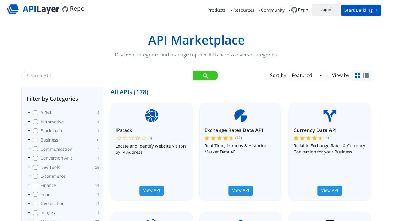The image size is (393, 221).
Task: Open the Repo link in navigation
Action: (300, 10)
